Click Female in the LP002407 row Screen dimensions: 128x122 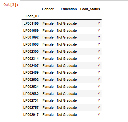[x=48, y=66]
